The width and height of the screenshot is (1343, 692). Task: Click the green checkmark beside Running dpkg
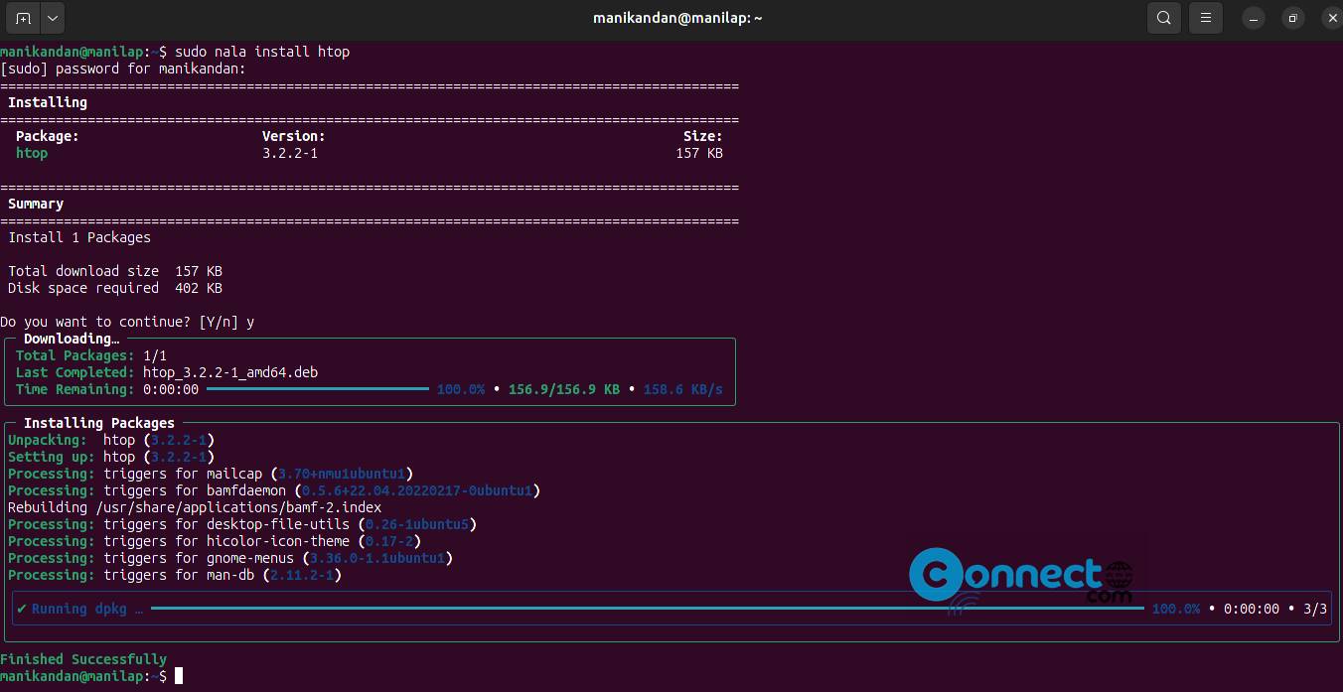pos(22,609)
